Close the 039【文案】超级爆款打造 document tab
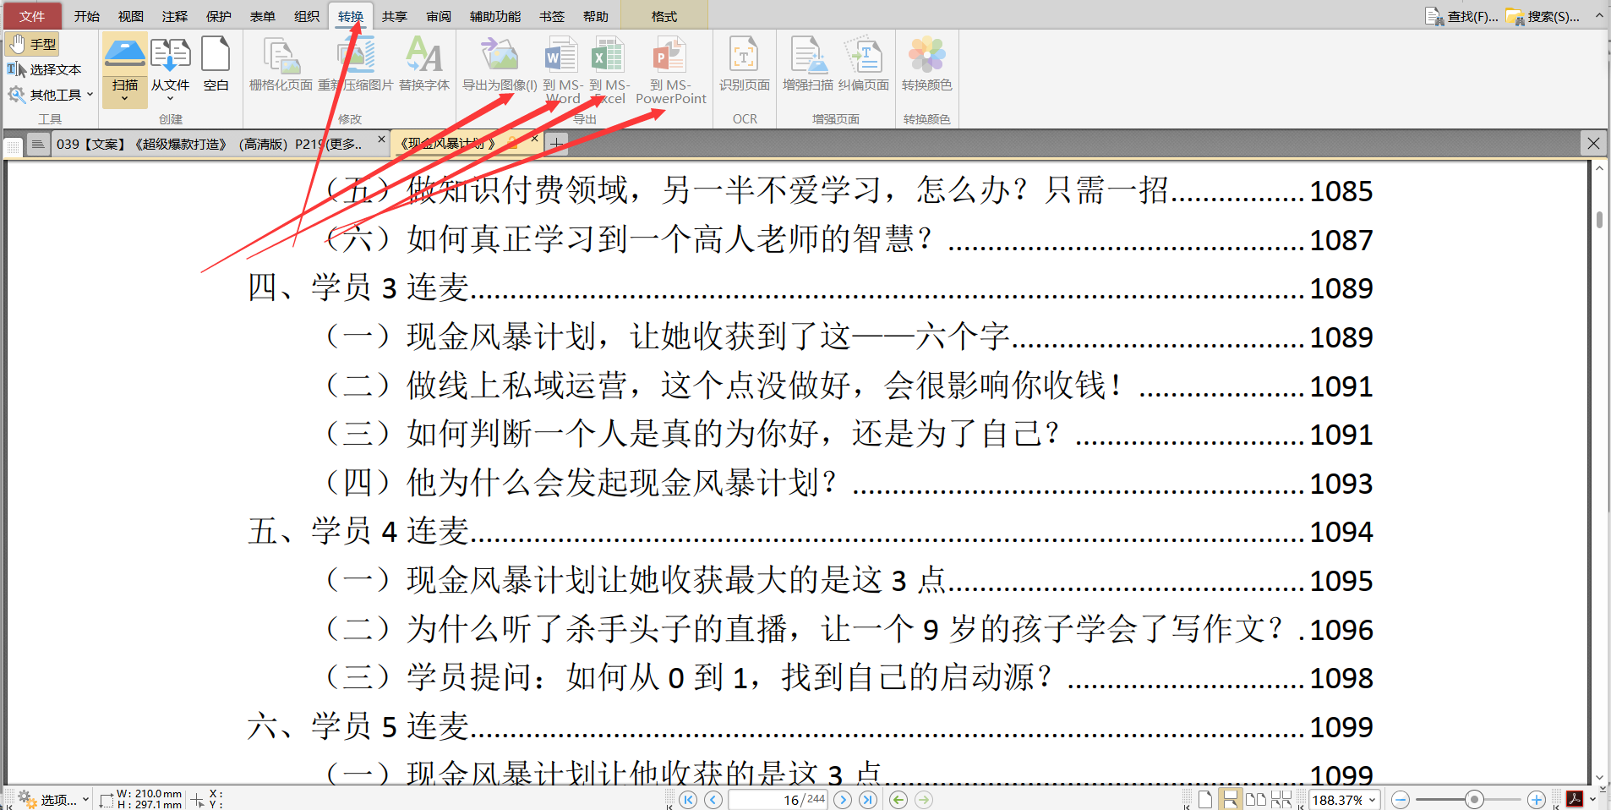 click(x=381, y=140)
